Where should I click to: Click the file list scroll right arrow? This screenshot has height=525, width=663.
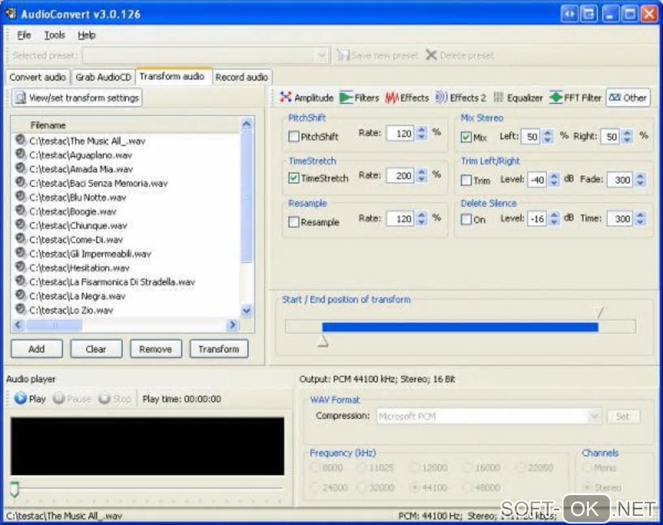231,325
